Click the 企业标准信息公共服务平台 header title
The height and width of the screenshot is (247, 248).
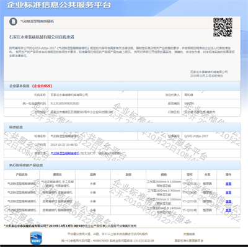59,5
